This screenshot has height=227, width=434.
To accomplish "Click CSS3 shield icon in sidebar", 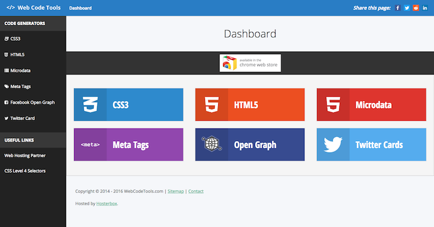I will (7, 38).
